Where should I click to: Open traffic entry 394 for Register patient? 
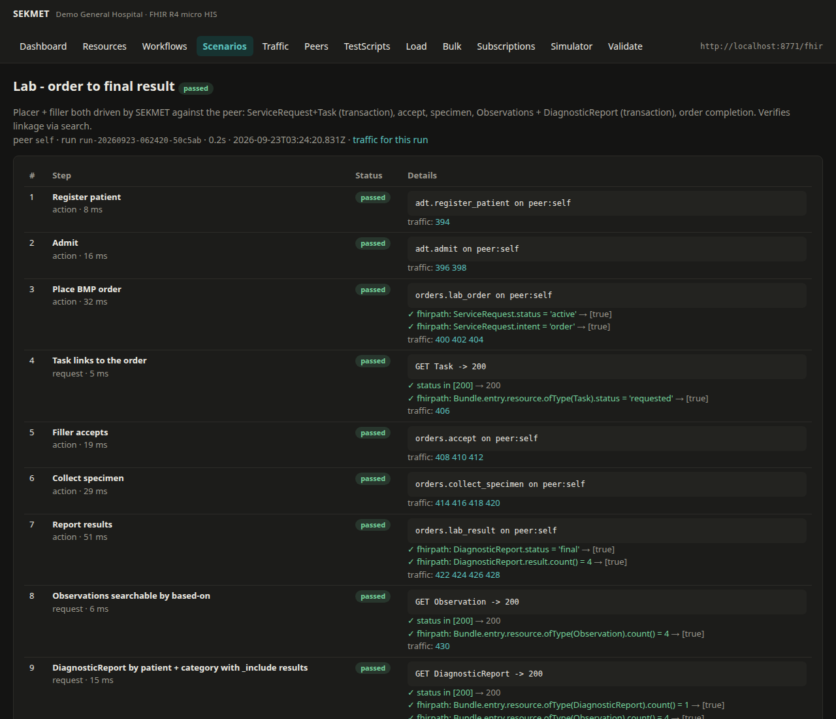(x=442, y=222)
